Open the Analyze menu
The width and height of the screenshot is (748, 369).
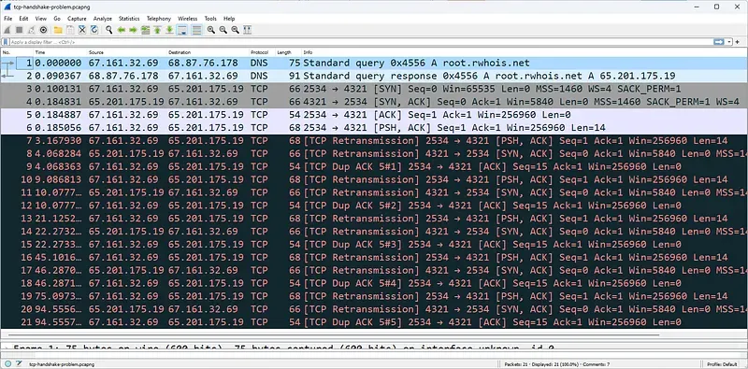pos(103,19)
